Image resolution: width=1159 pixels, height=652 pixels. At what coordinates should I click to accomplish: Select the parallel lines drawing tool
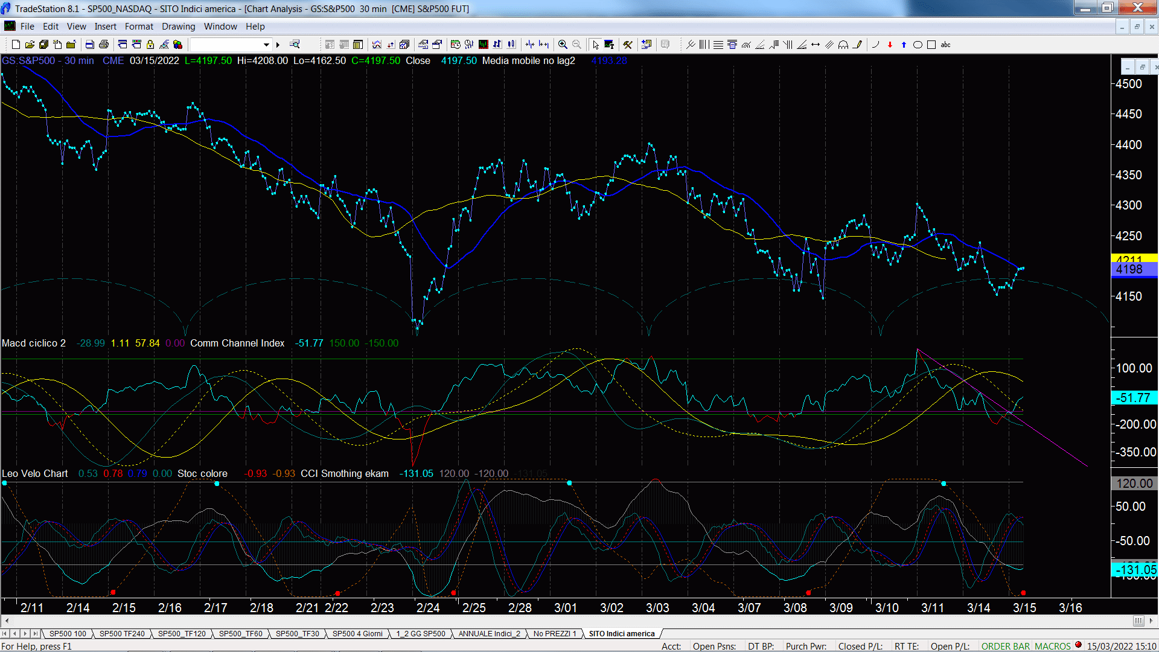pos(829,45)
